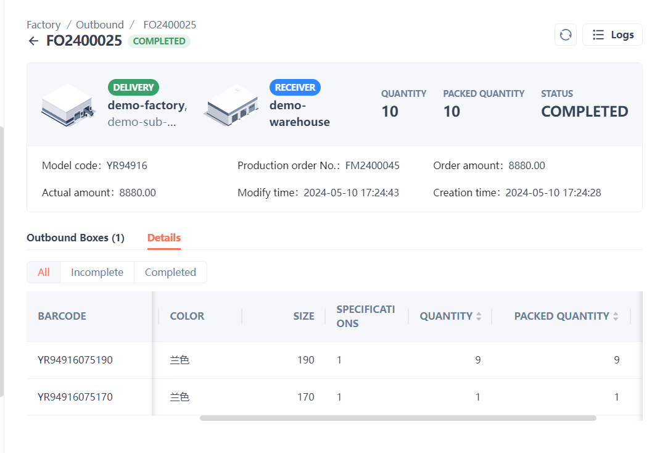660x453 pixels.
Task: Go to Factory in the breadcrumb
Action: pos(43,25)
